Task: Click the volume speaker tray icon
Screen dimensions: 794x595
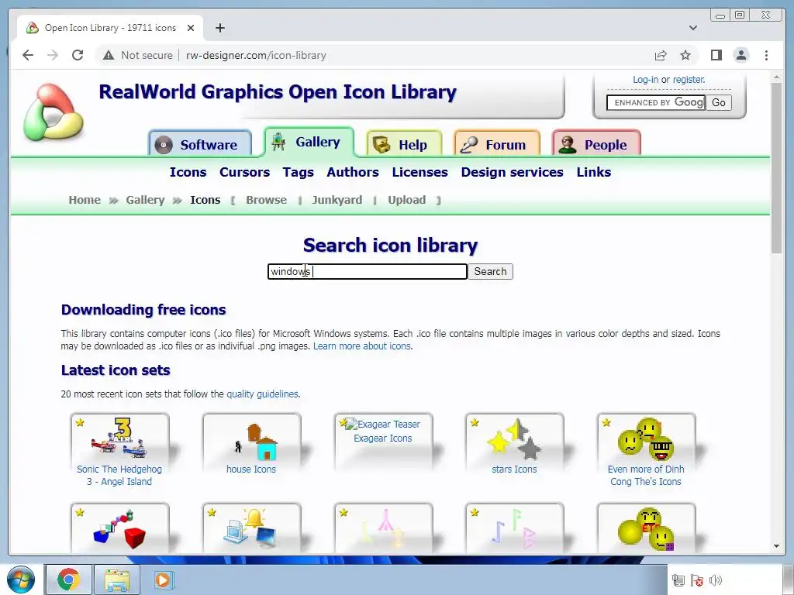Action: [716, 580]
